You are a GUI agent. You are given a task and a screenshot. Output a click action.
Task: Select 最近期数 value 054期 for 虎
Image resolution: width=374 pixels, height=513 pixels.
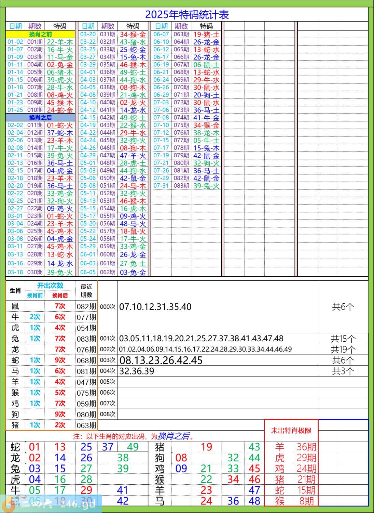(x=86, y=328)
